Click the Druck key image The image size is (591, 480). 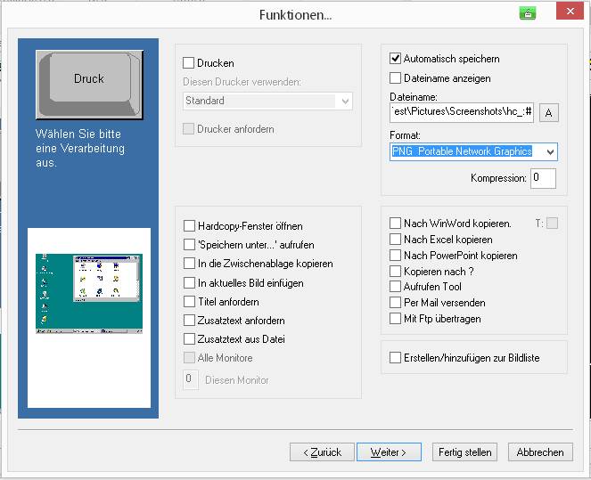pyautogui.click(x=89, y=85)
